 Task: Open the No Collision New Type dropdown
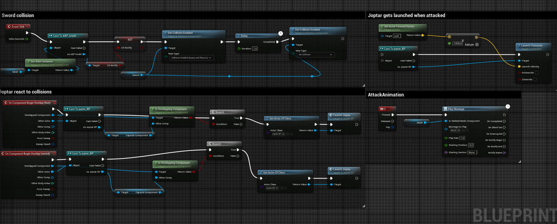[316, 55]
